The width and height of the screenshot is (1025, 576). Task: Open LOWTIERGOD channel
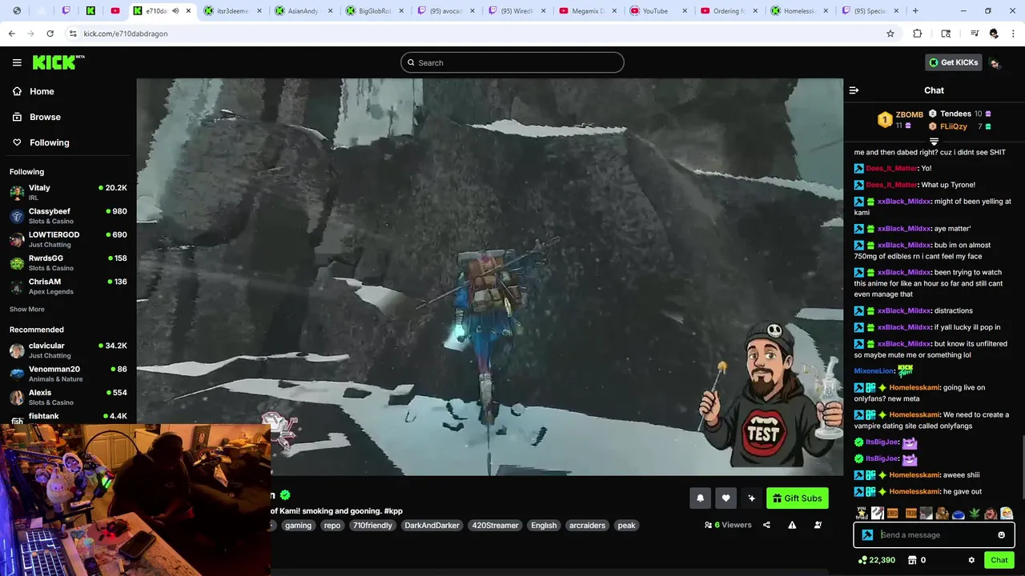coord(68,239)
